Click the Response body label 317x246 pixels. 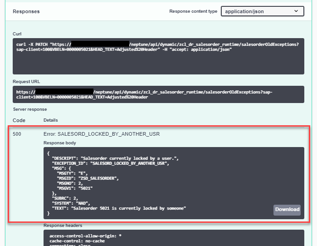[x=60, y=143]
